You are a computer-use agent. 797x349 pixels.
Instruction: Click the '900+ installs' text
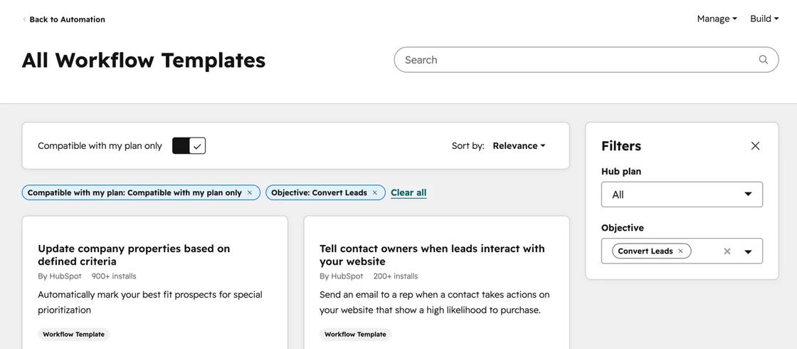[x=114, y=276]
